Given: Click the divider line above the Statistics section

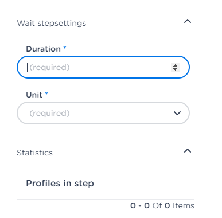Looking at the screenshot, I should (x=106, y=134).
